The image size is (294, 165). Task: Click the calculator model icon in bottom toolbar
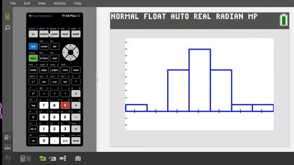(x=23, y=159)
